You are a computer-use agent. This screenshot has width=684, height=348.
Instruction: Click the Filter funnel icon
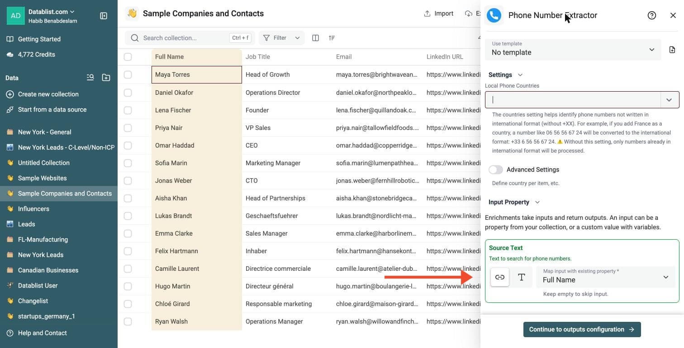click(266, 38)
